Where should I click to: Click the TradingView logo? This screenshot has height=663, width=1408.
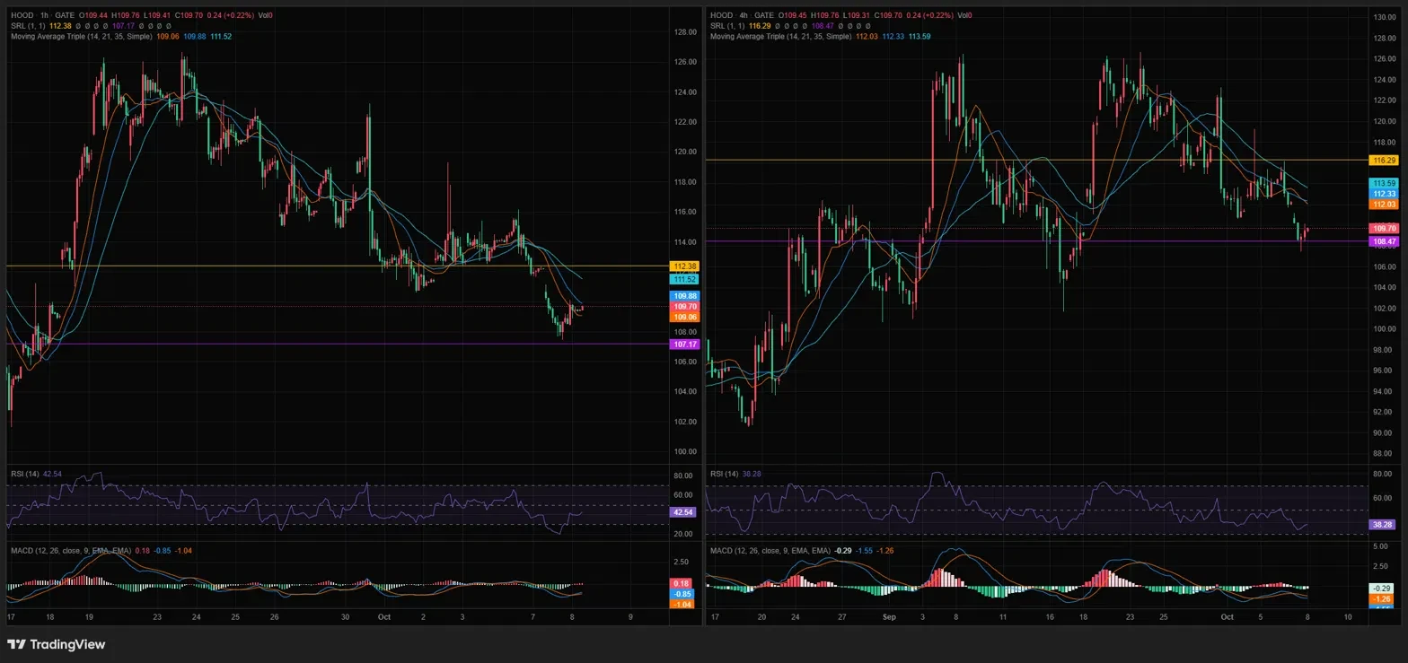click(x=56, y=644)
